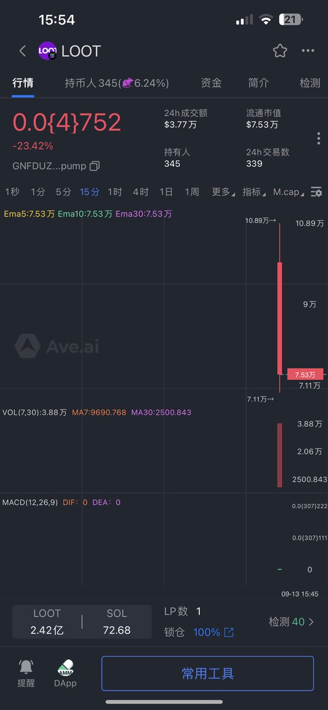Open chart settings gear icon
The image size is (328, 710).
[317, 192]
